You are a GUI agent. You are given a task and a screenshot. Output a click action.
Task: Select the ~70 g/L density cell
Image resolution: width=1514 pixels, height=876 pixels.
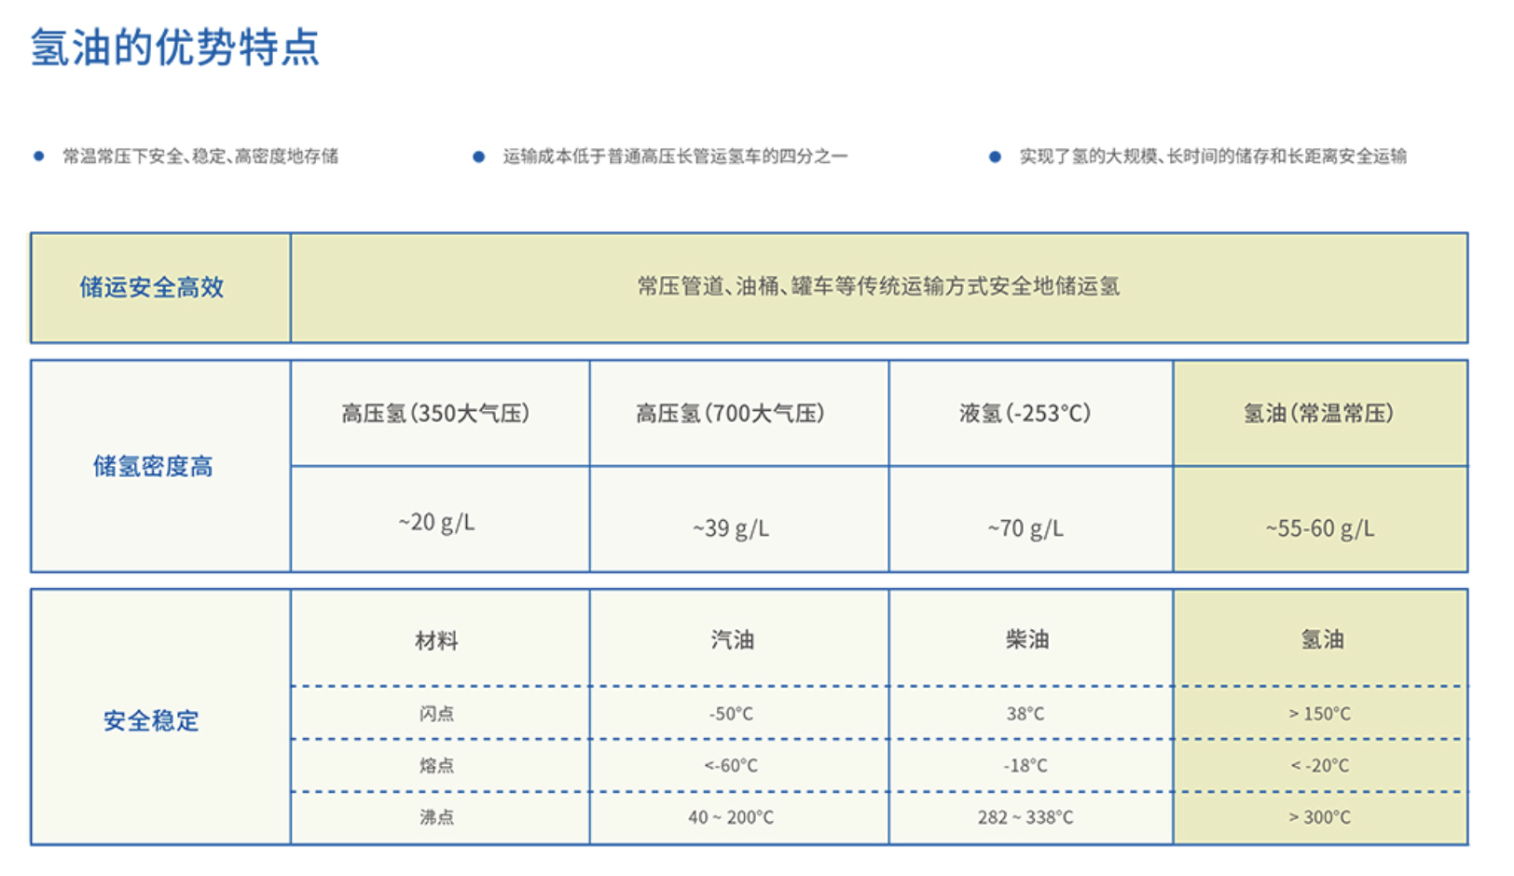click(1025, 528)
